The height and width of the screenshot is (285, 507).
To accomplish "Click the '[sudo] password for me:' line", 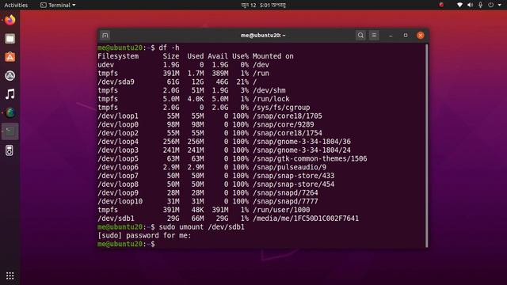I will pyautogui.click(x=144, y=236).
